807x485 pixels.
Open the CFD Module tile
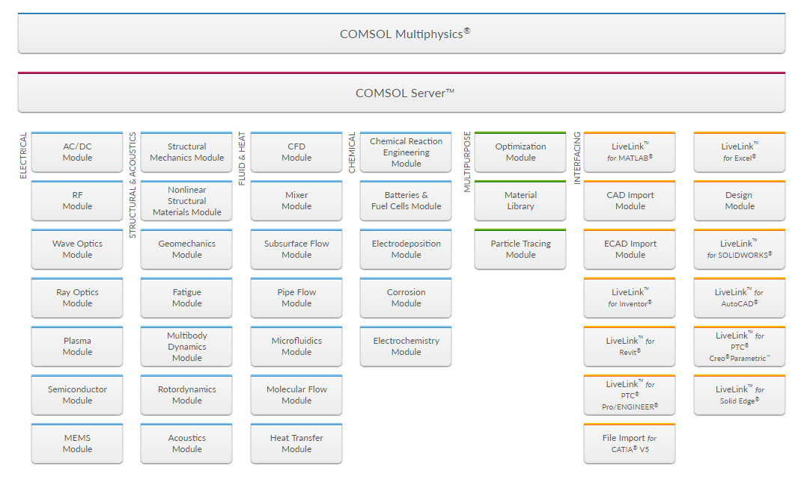(x=296, y=152)
